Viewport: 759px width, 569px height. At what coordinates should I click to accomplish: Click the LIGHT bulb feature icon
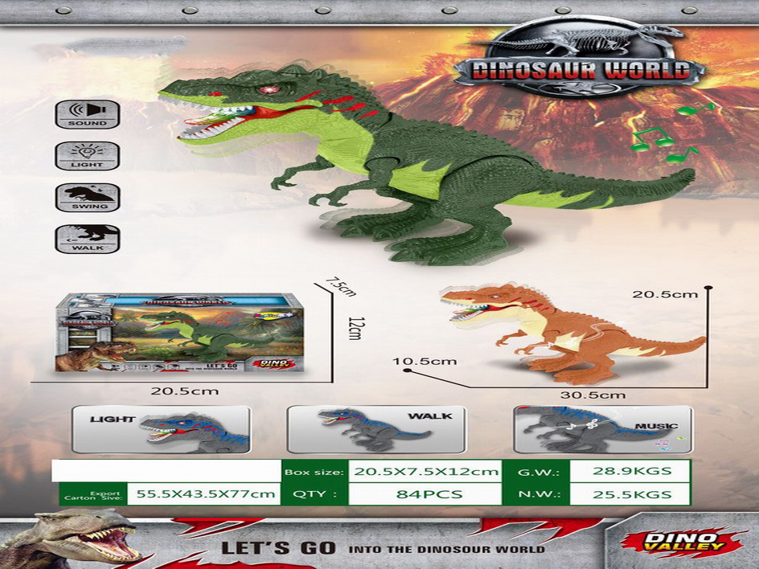pos(87,155)
